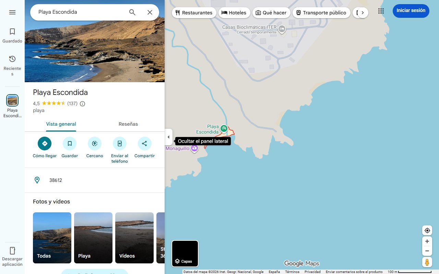
Task: Switch to the Reseñas tab
Action: pyautogui.click(x=128, y=124)
